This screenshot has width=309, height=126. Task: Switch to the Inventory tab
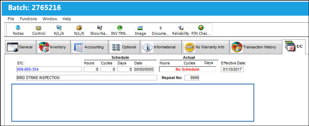tap(53, 47)
